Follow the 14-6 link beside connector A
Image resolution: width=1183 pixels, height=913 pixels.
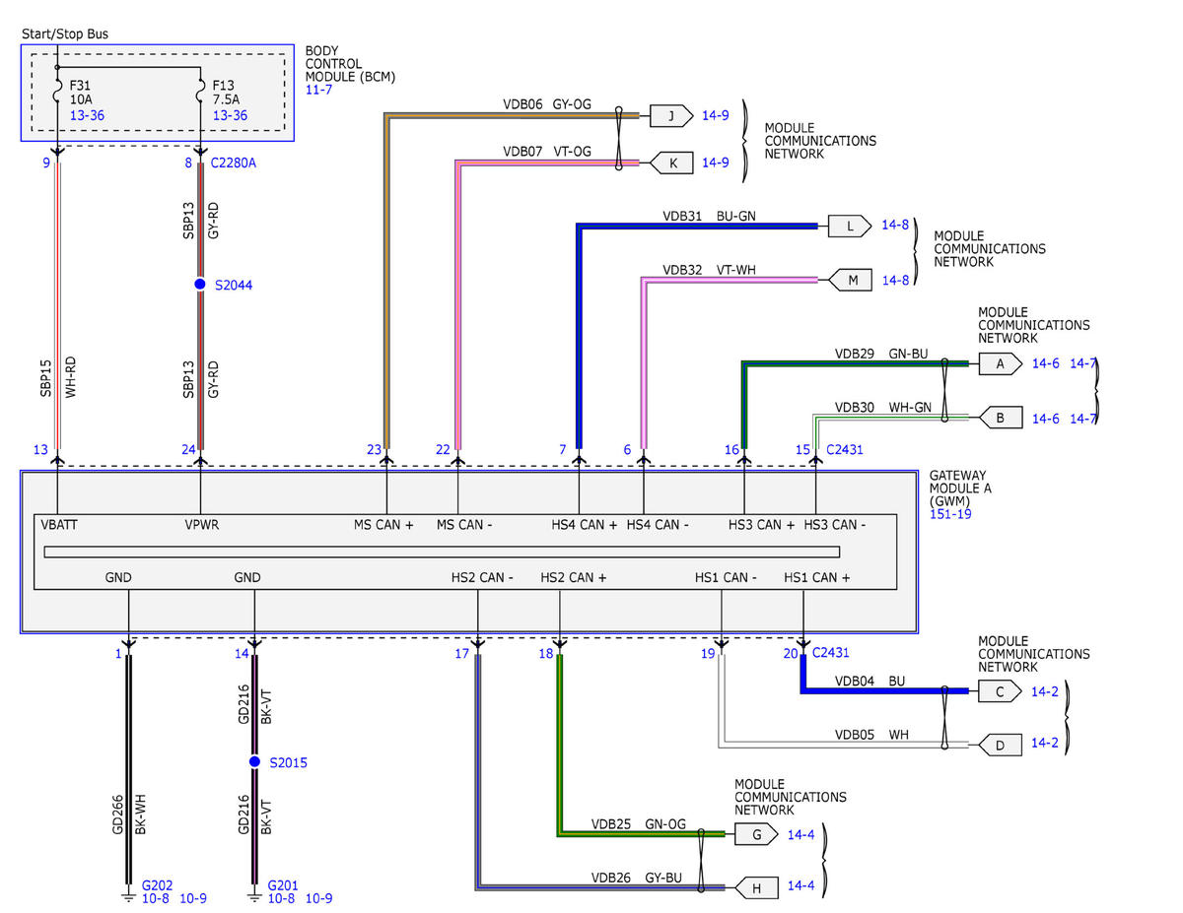[x=1045, y=363]
